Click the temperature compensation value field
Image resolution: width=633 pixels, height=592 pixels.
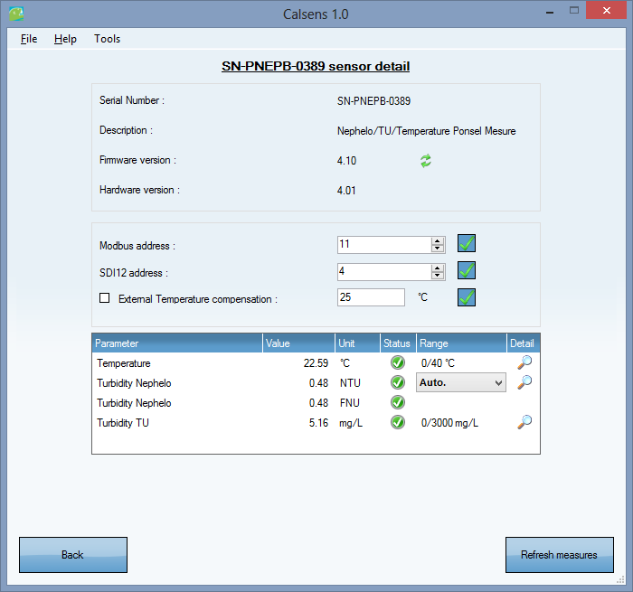pyautogui.click(x=371, y=297)
